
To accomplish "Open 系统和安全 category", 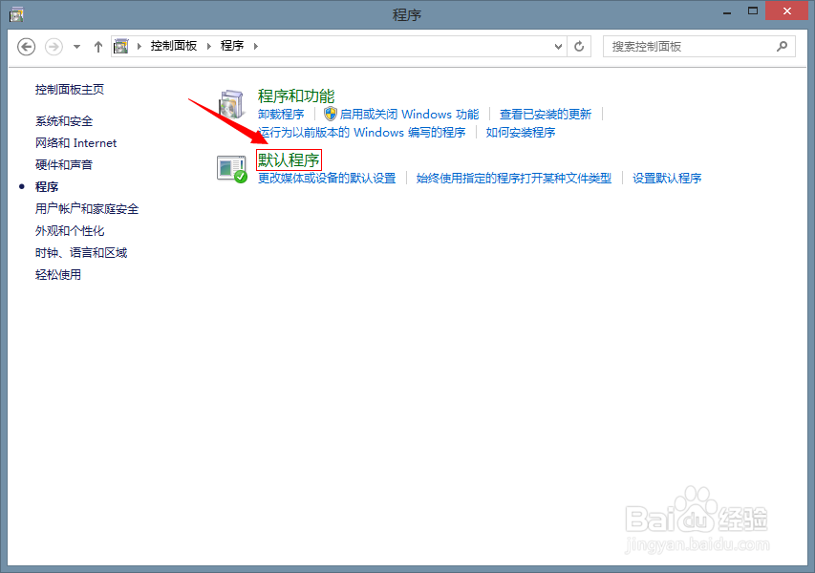I will point(64,121).
